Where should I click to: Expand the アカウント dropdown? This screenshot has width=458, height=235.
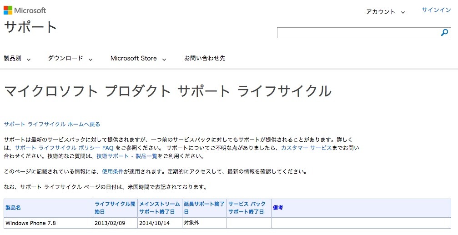click(x=385, y=12)
